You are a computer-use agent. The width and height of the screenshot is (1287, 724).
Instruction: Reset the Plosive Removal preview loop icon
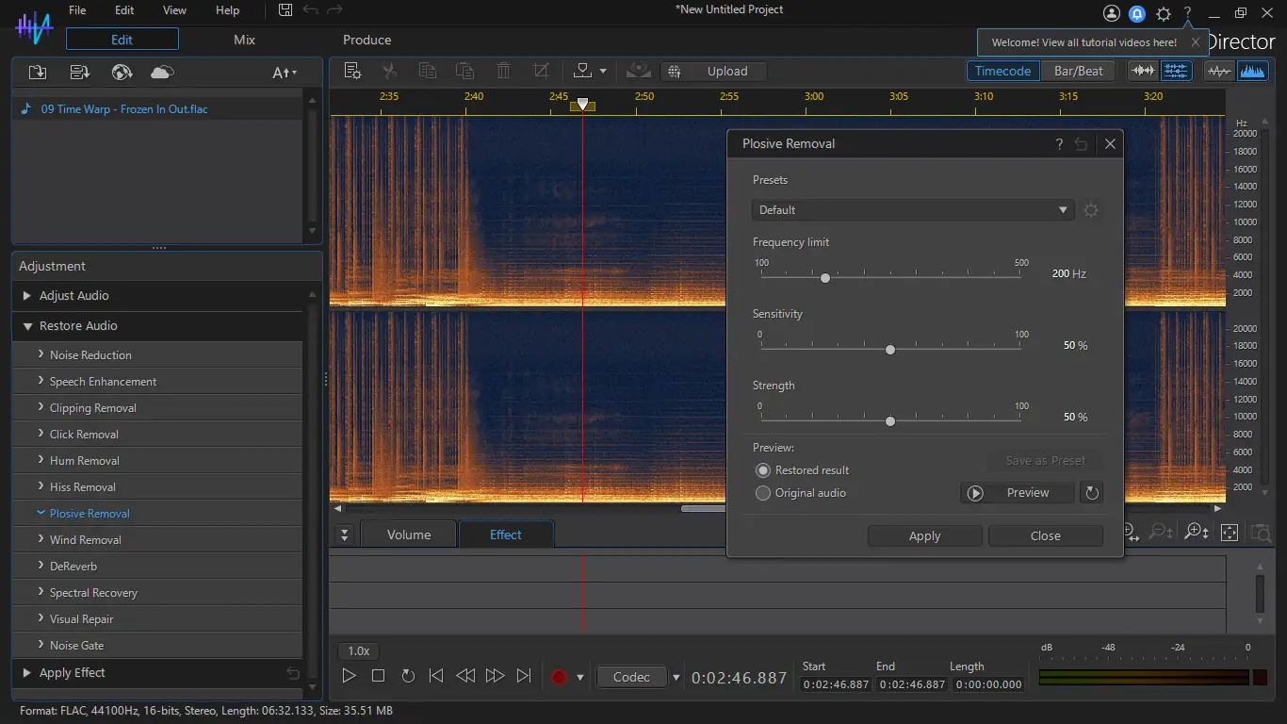click(1091, 493)
